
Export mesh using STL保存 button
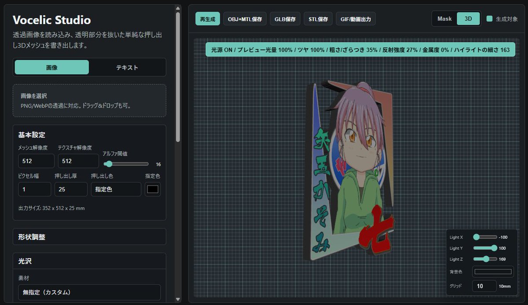pyautogui.click(x=318, y=19)
